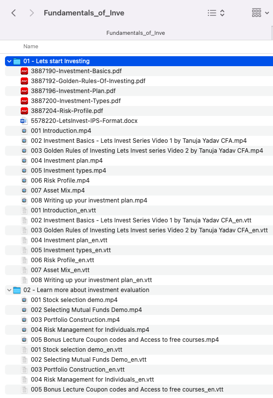This screenshot has width=273, height=398.
Task: Select the Fundamentals_of_Inve path bar label
Action: pos(135,33)
